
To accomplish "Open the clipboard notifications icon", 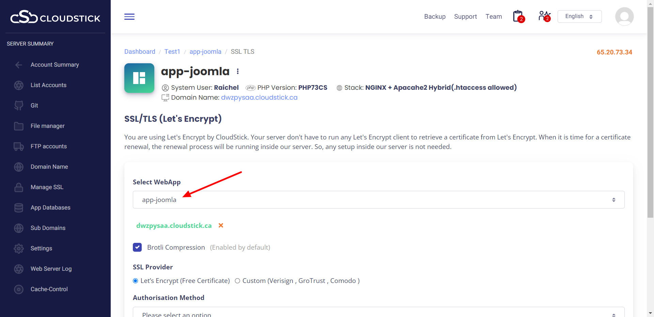I will pos(518,16).
